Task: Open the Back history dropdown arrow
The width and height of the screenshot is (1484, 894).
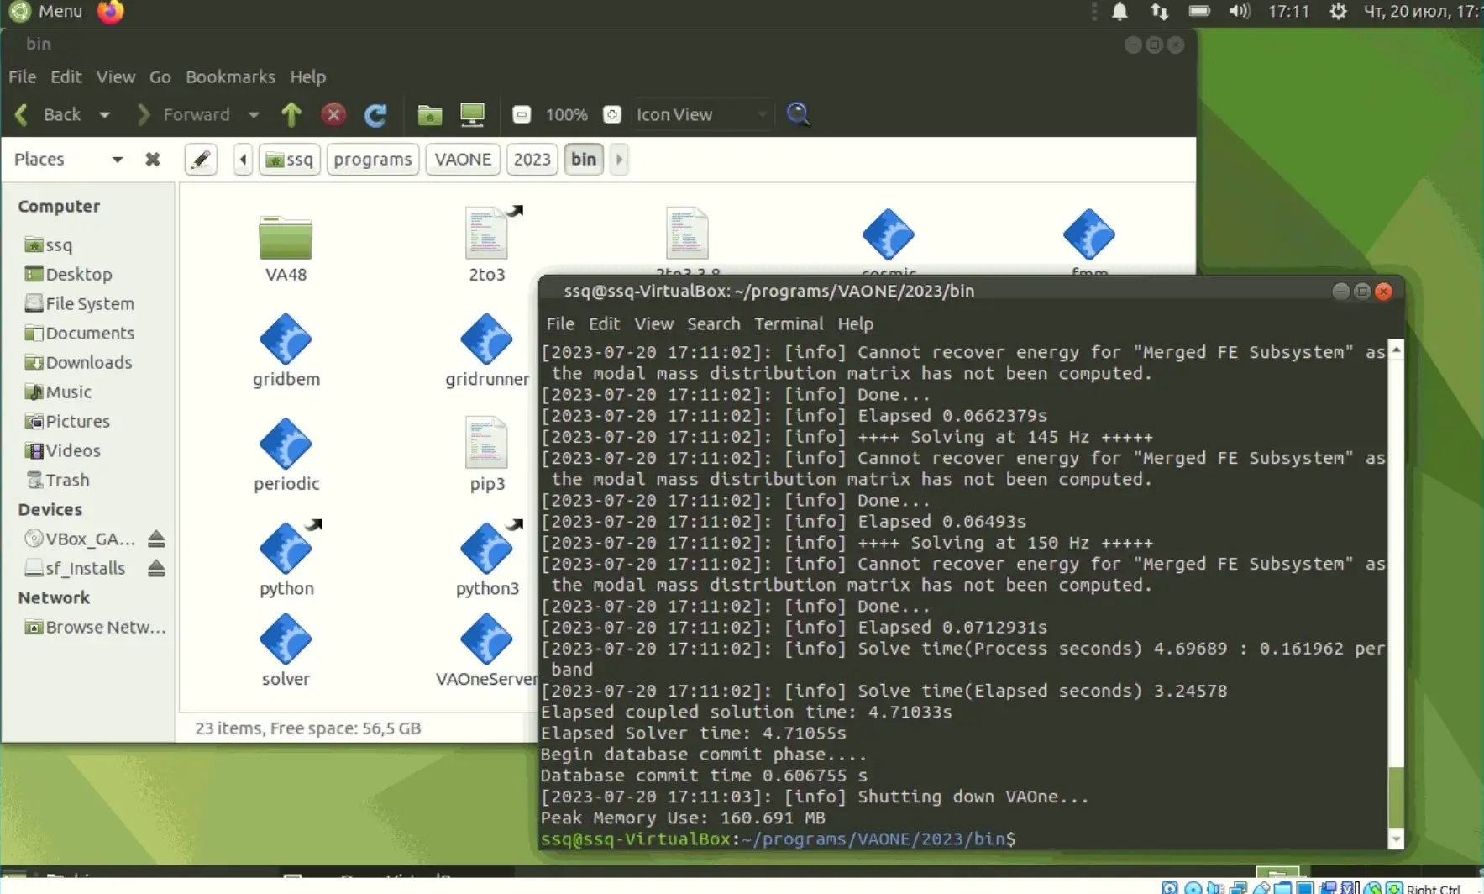Action: (x=104, y=115)
